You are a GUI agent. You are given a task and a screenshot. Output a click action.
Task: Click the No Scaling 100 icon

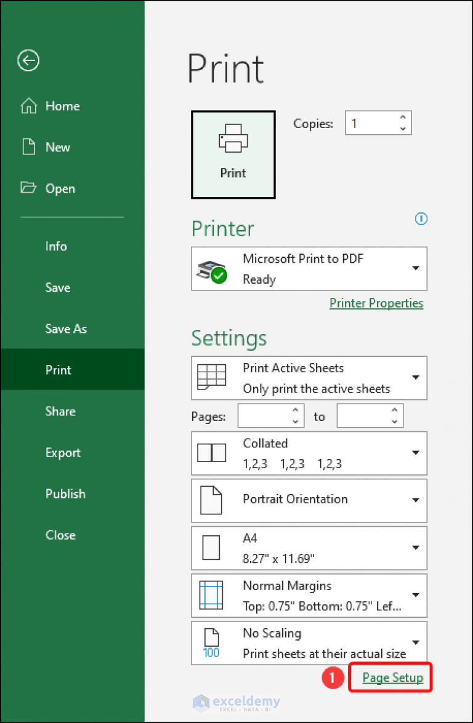(x=211, y=643)
